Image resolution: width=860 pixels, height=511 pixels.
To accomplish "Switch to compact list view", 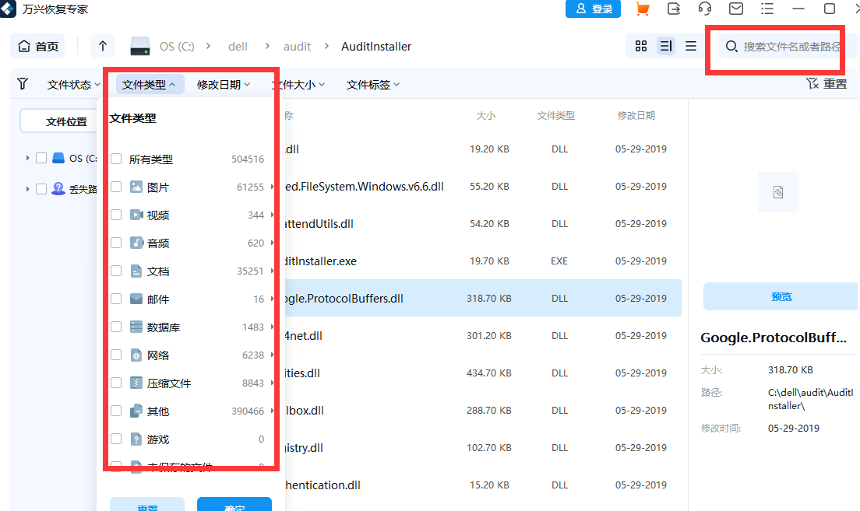I will (x=690, y=46).
